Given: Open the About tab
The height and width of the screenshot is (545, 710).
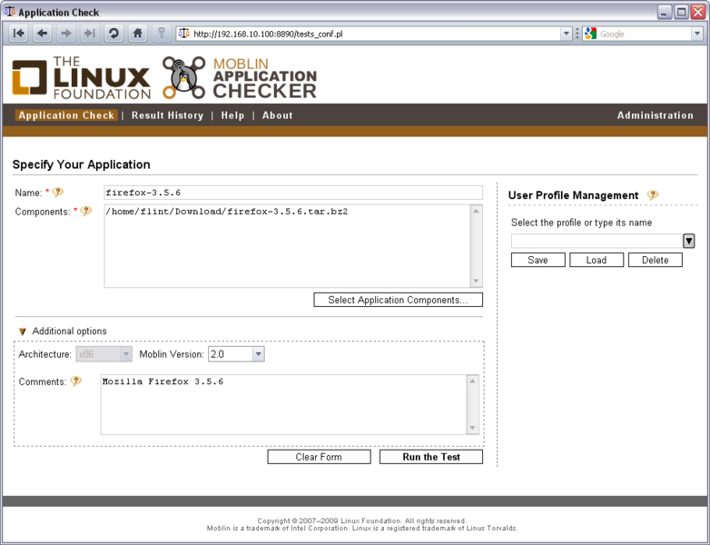Looking at the screenshot, I should 278,115.
